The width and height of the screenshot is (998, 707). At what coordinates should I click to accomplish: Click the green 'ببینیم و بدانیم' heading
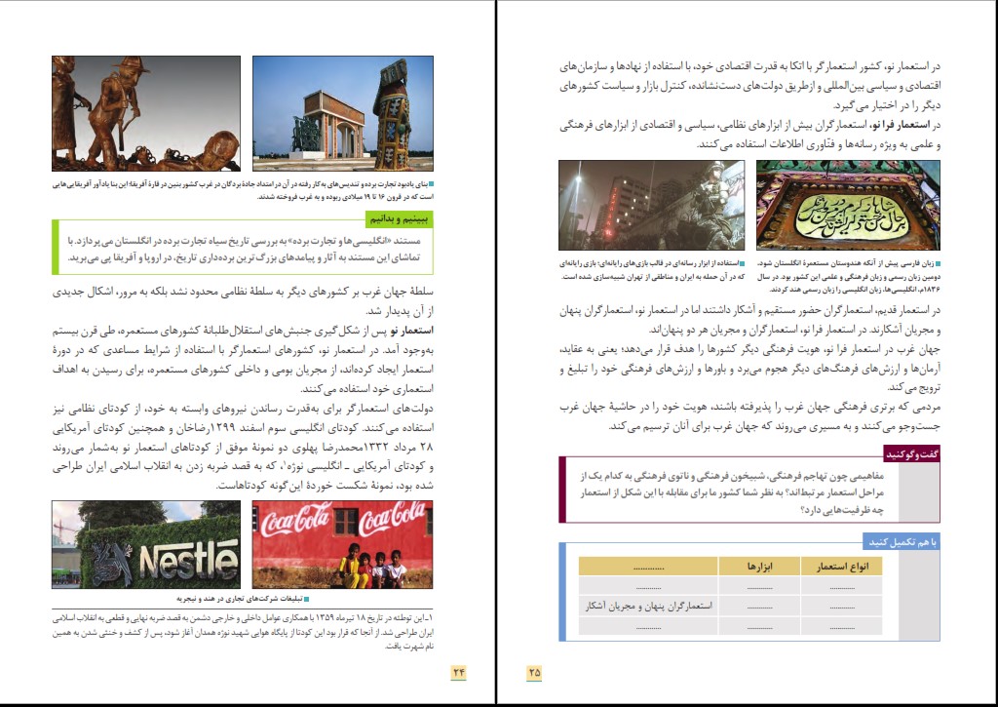point(400,219)
